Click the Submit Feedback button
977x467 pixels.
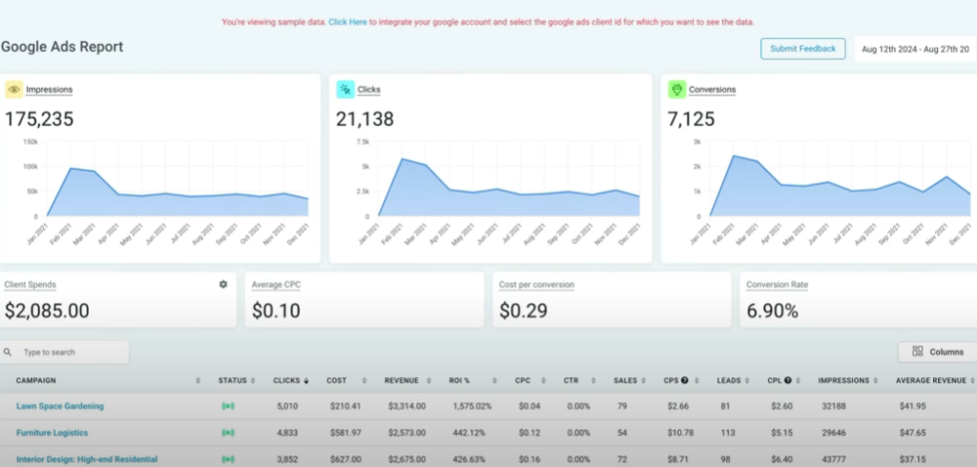click(x=802, y=49)
